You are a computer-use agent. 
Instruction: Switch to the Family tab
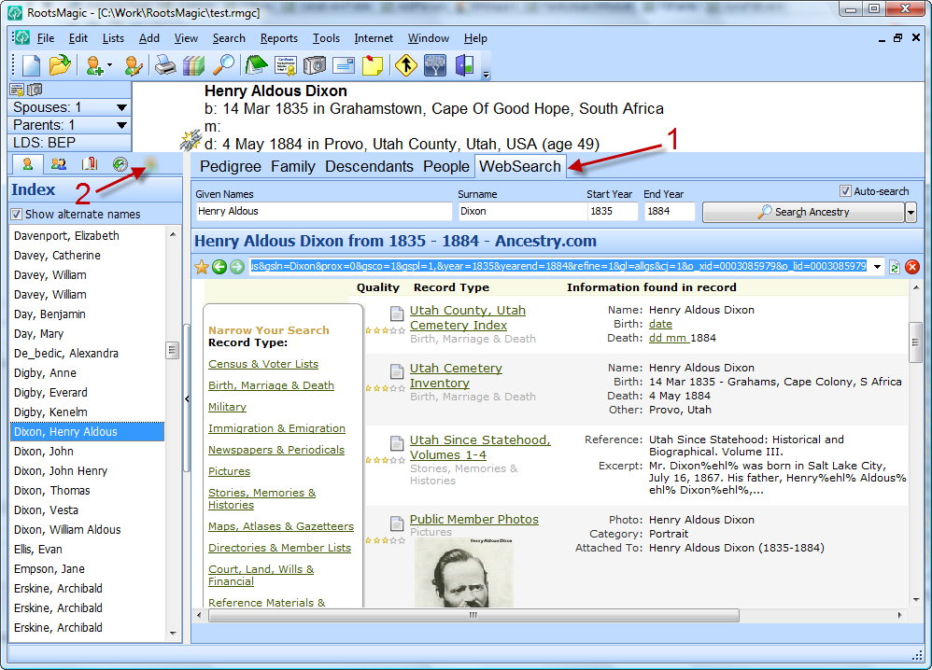tap(293, 166)
